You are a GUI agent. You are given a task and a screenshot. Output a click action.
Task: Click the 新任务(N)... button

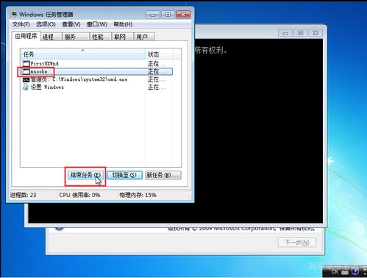click(x=163, y=175)
